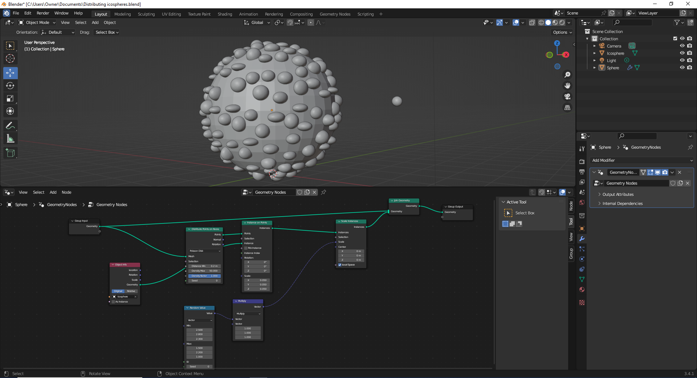Open the Object Mode dropdown
This screenshot has height=378, width=697.
[37, 22]
